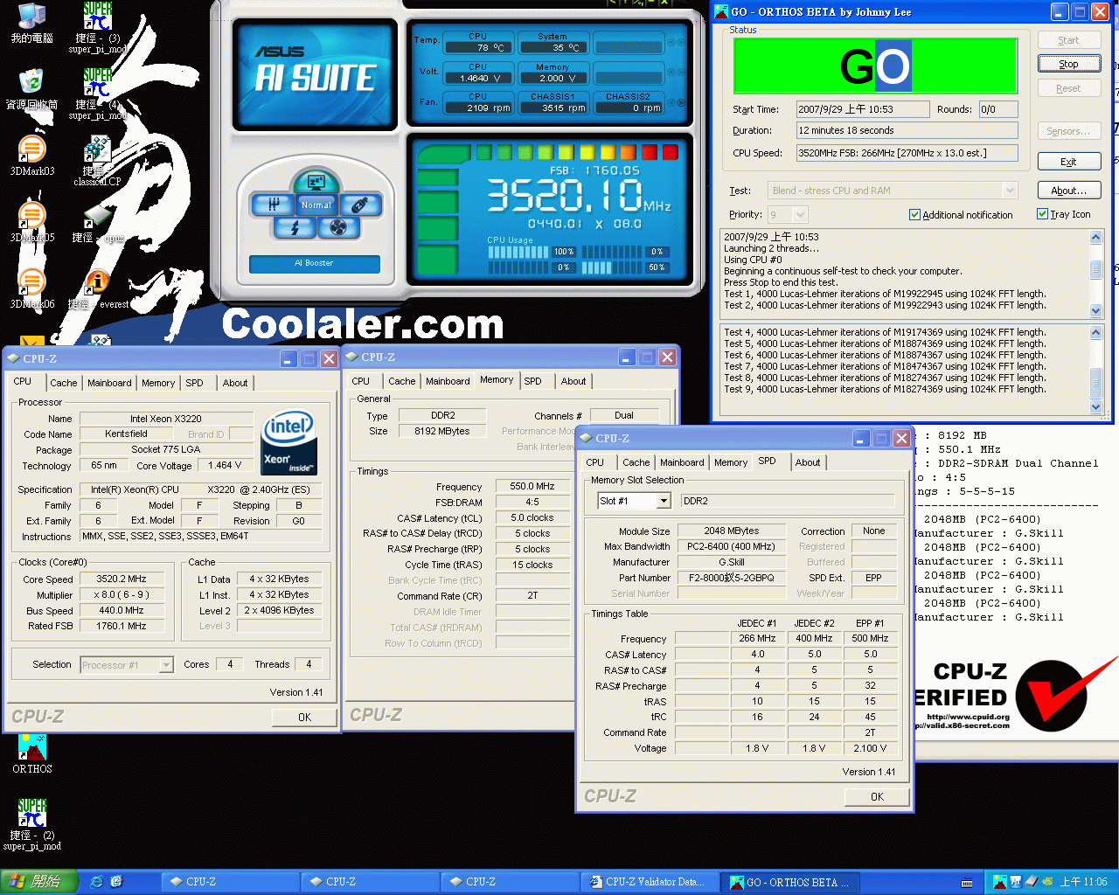Click AI Suite lightning bolt icon
1119x895 pixels.
(295, 227)
